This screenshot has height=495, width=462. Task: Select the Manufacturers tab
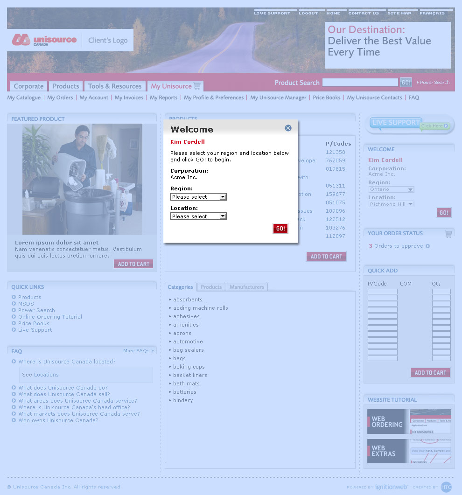tap(246, 287)
